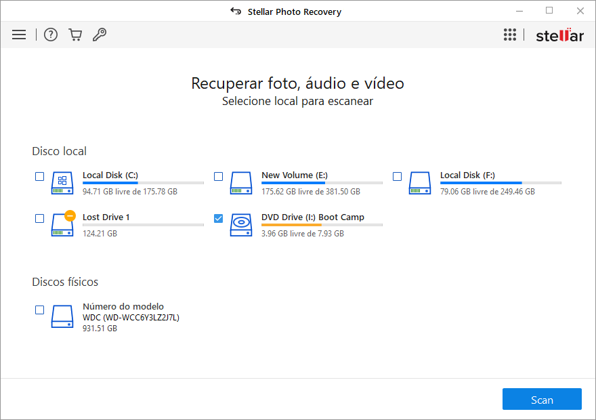
Task: Select the 'DVD Drive (I:) Boot Camp' label
Action: [x=313, y=217]
